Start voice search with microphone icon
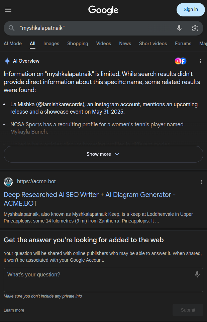This screenshot has width=207, height=322. 179,28
